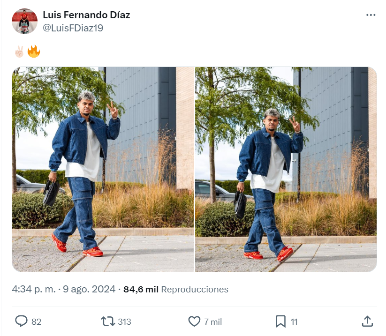Screen dimensions: 386x336
Task: Like the tweet with the heart icon
Action: 194,321
